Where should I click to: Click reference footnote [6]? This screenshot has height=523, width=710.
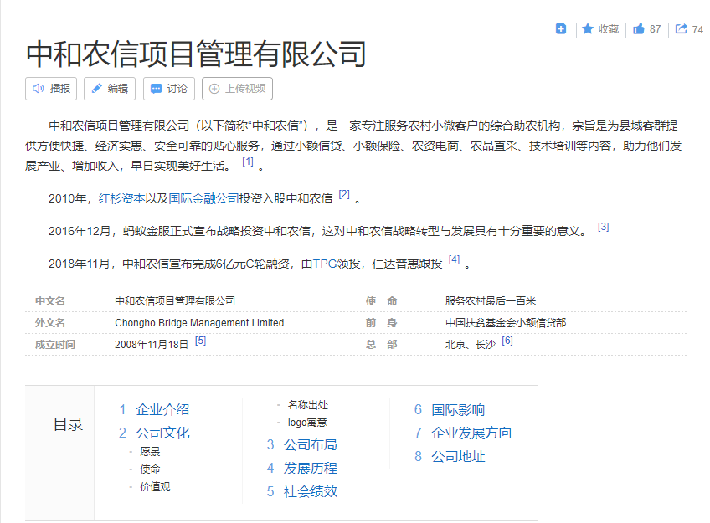click(507, 341)
